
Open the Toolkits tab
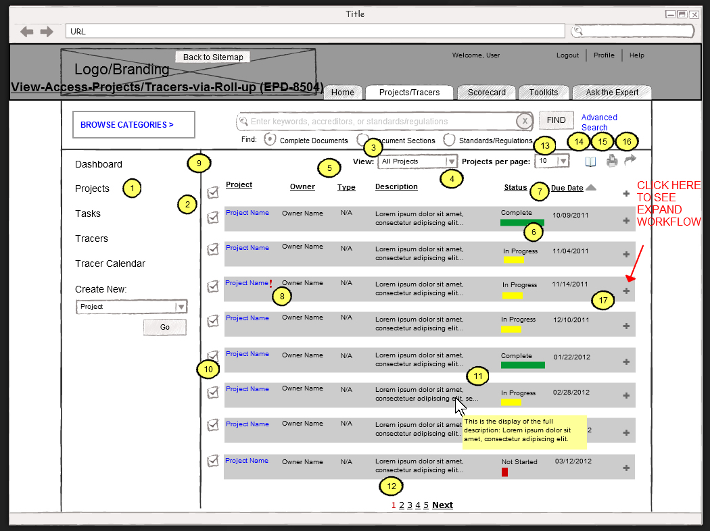tap(544, 93)
